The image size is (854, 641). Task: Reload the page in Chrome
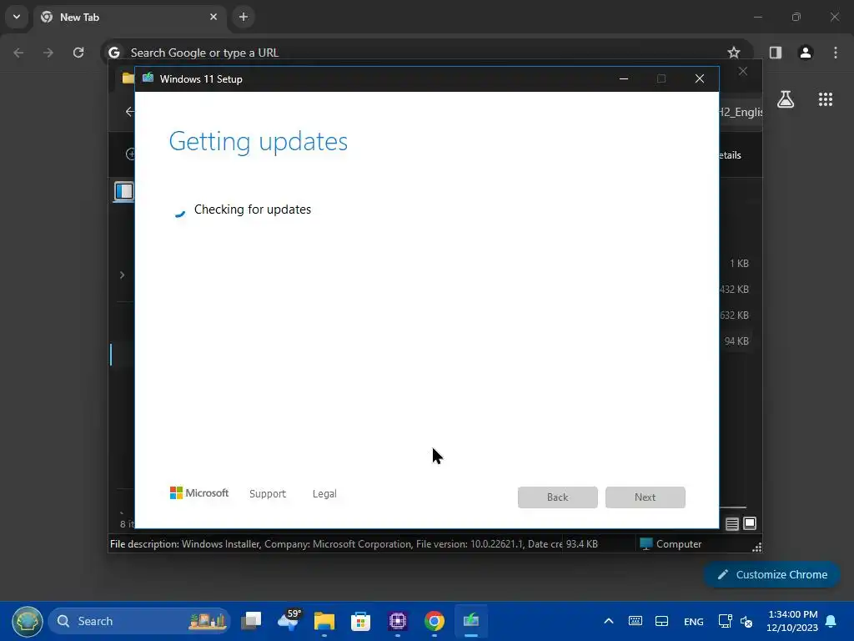pyautogui.click(x=78, y=53)
